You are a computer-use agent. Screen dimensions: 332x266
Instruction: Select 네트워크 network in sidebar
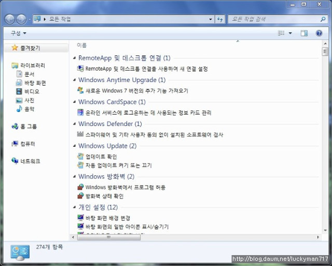30,161
